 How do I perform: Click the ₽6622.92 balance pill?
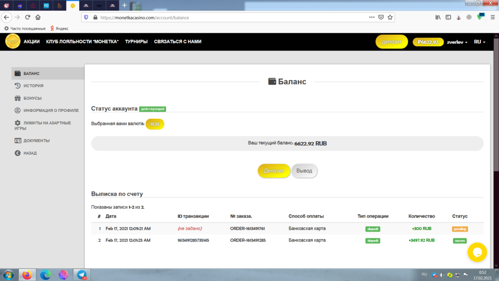(428, 42)
